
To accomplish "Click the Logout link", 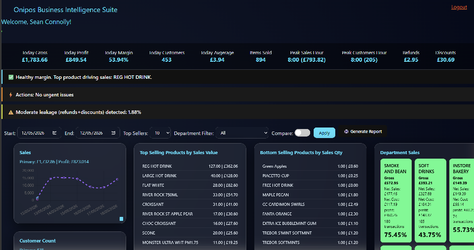I will click(459, 7).
